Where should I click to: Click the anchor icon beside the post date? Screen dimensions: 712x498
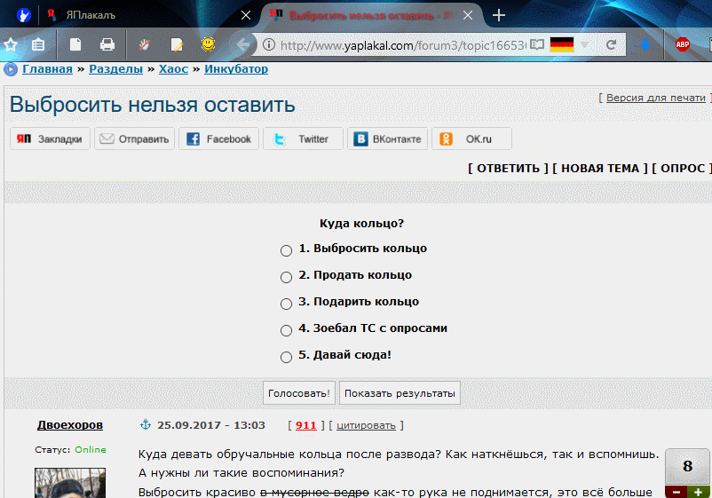tap(146, 425)
